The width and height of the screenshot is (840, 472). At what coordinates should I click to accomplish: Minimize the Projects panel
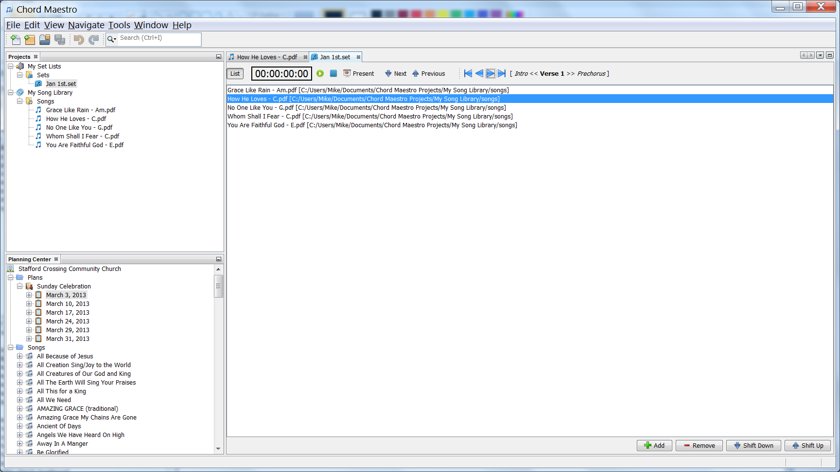(219, 57)
